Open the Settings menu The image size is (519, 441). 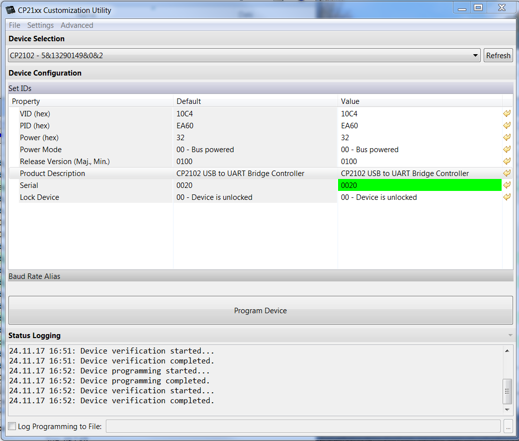[x=40, y=25]
